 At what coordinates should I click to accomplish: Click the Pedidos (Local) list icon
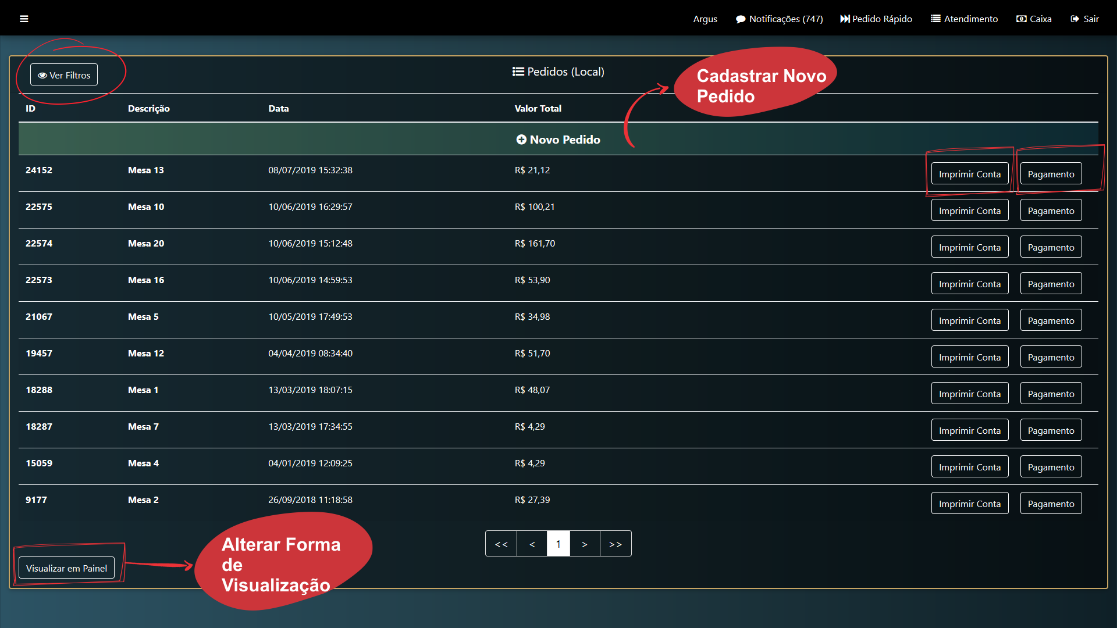pos(518,72)
